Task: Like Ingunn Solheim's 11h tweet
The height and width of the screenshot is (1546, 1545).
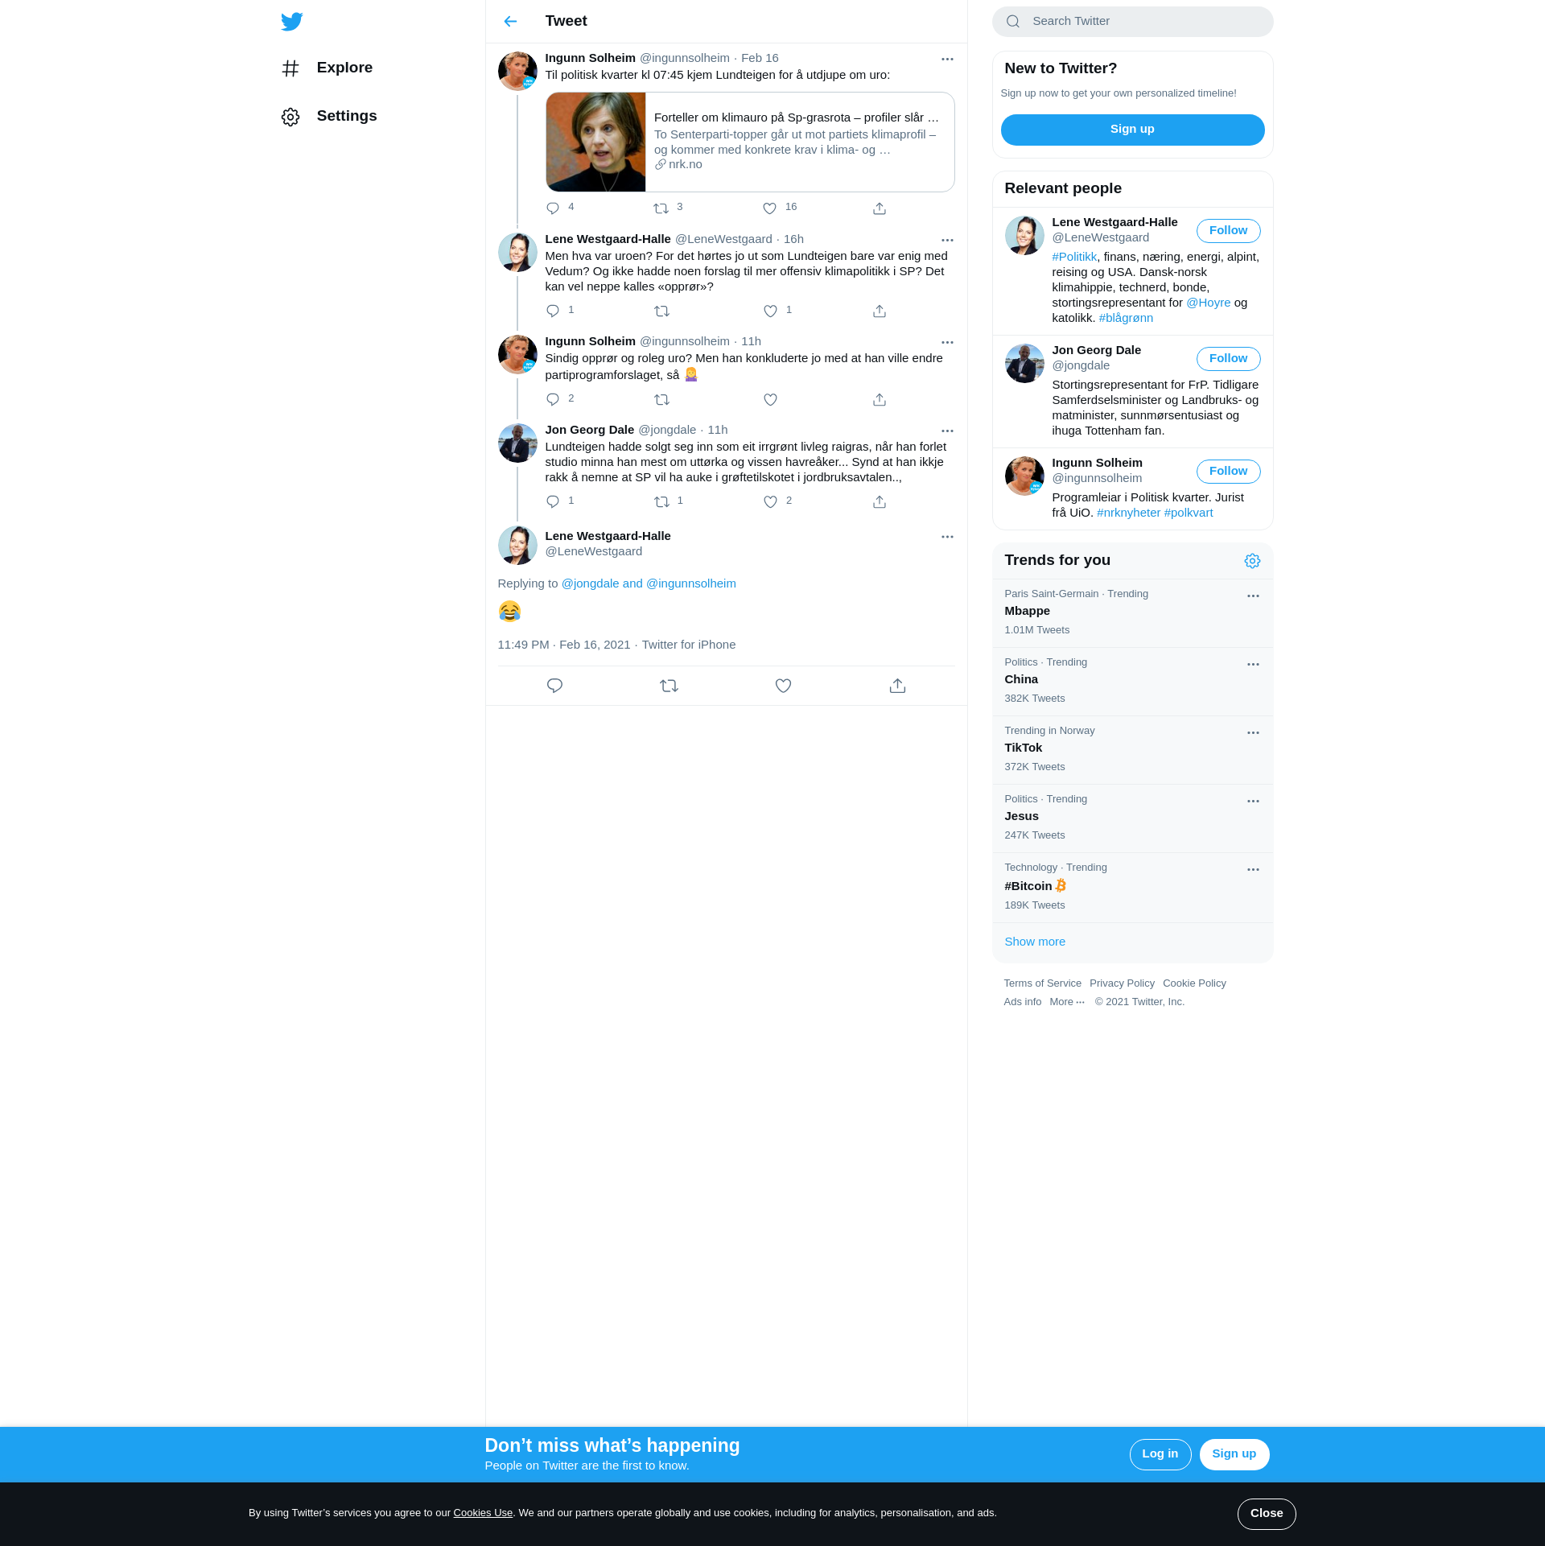Action: (770, 399)
